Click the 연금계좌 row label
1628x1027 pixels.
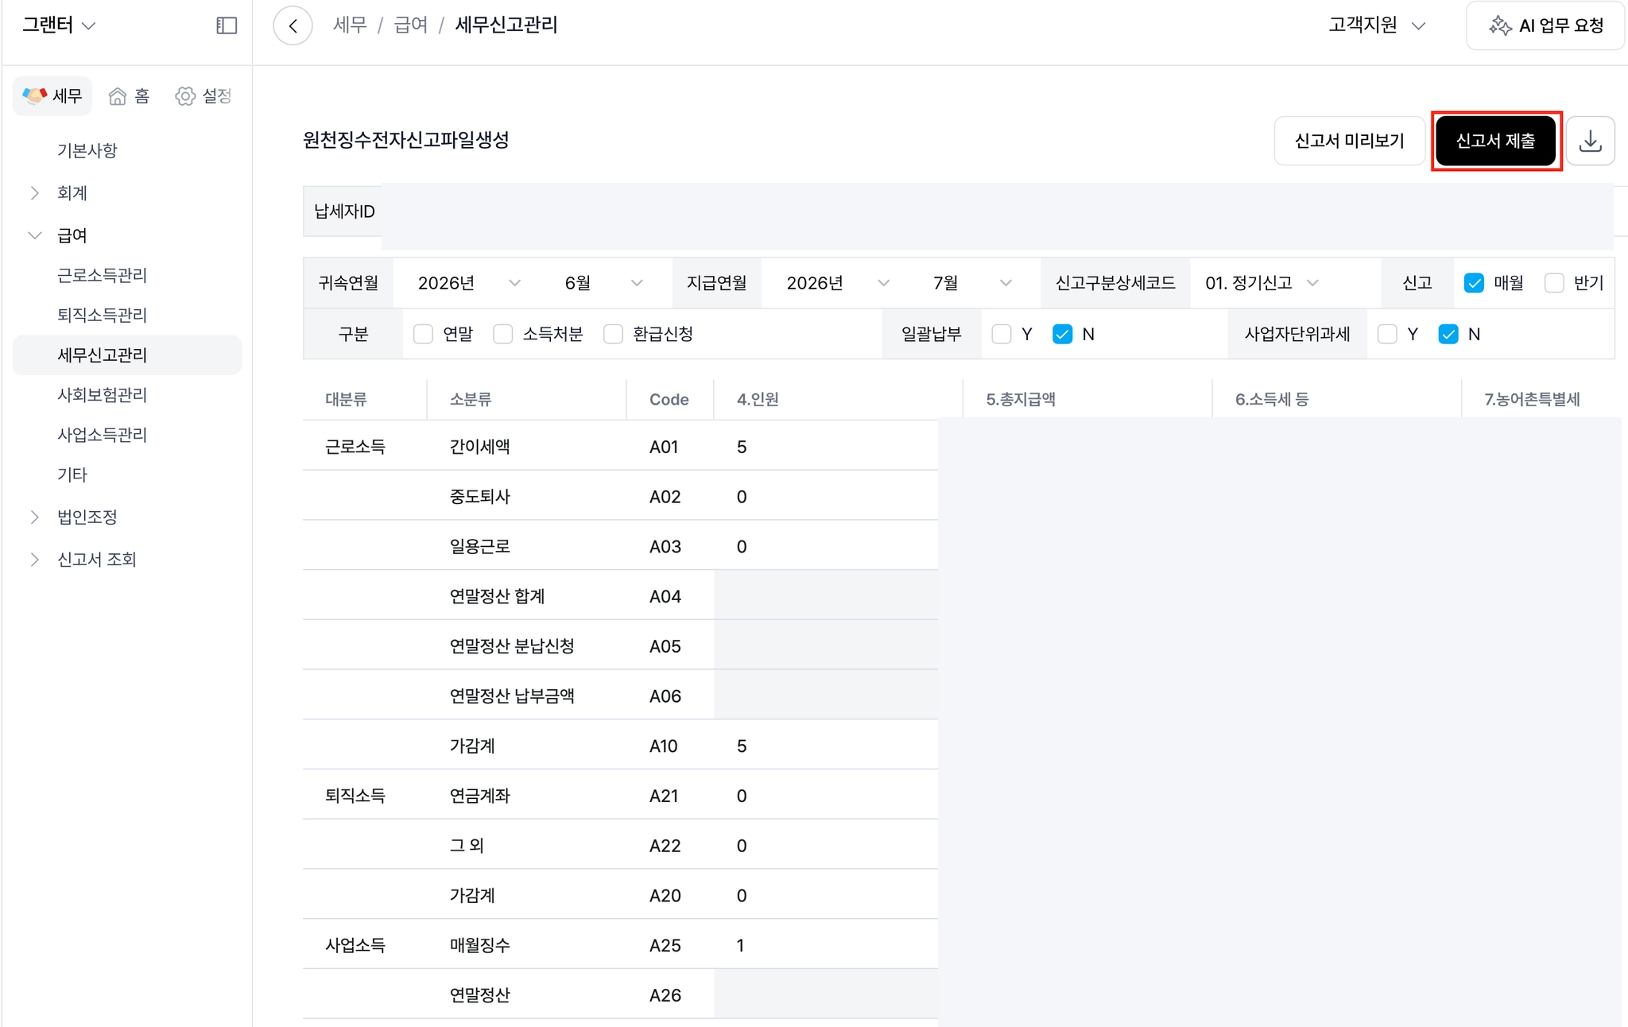click(x=479, y=796)
